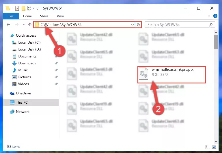
Task: Select This PC in the navigation pane
Action: click(31, 102)
